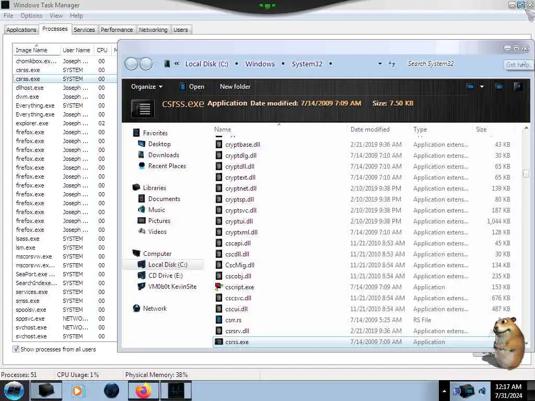
Task: Click the Documents library icon
Action: pos(141,199)
